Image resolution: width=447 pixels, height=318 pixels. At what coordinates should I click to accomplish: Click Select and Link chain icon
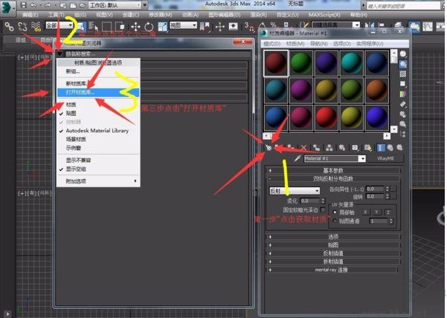click(9, 27)
